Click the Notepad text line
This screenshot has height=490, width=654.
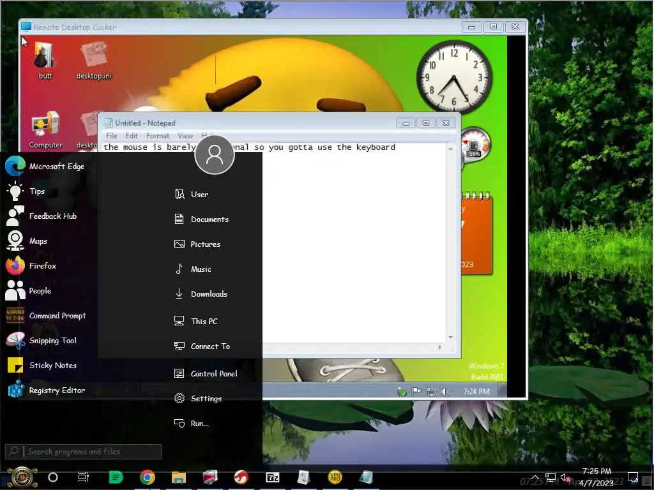(x=250, y=147)
